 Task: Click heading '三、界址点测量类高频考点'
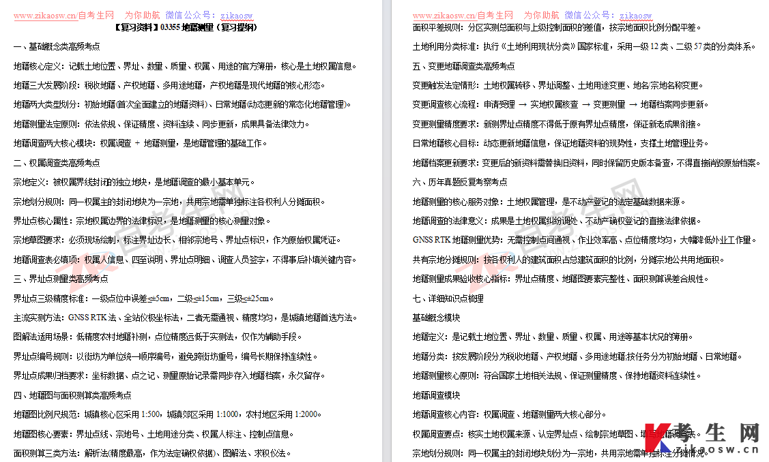coord(61,279)
